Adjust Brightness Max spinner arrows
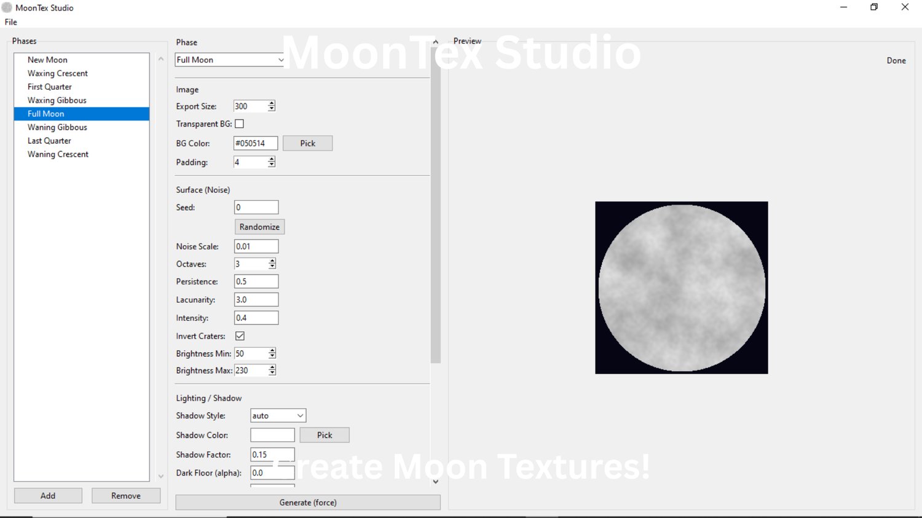 tap(272, 371)
